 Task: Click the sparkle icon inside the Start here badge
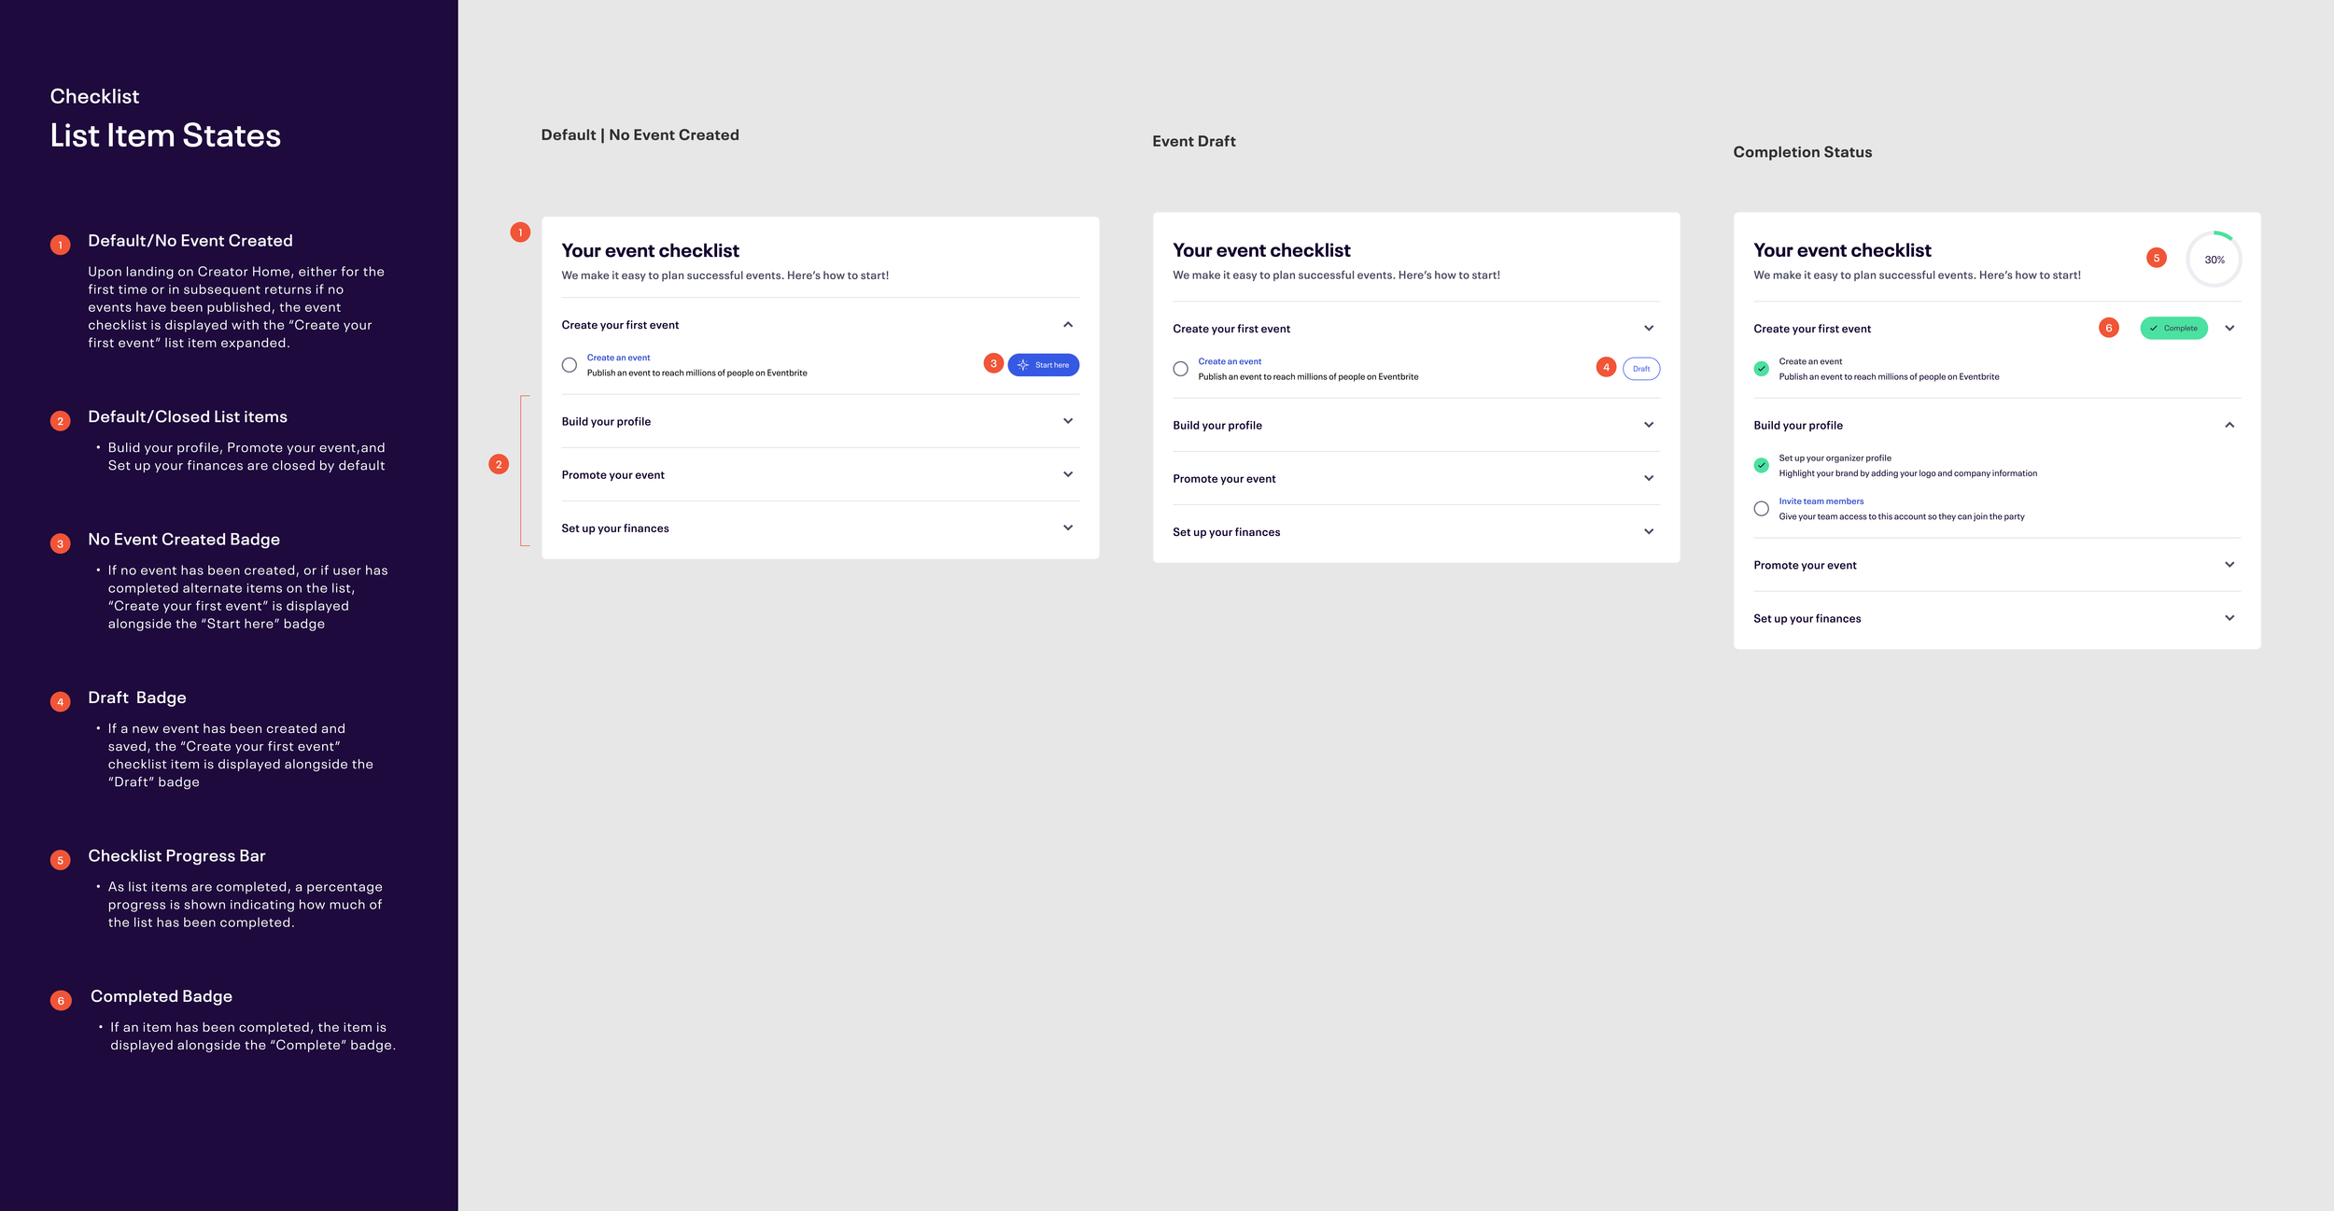pyautogui.click(x=1023, y=365)
